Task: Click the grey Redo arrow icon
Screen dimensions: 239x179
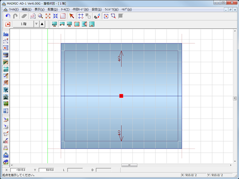Action: pos(15,16)
